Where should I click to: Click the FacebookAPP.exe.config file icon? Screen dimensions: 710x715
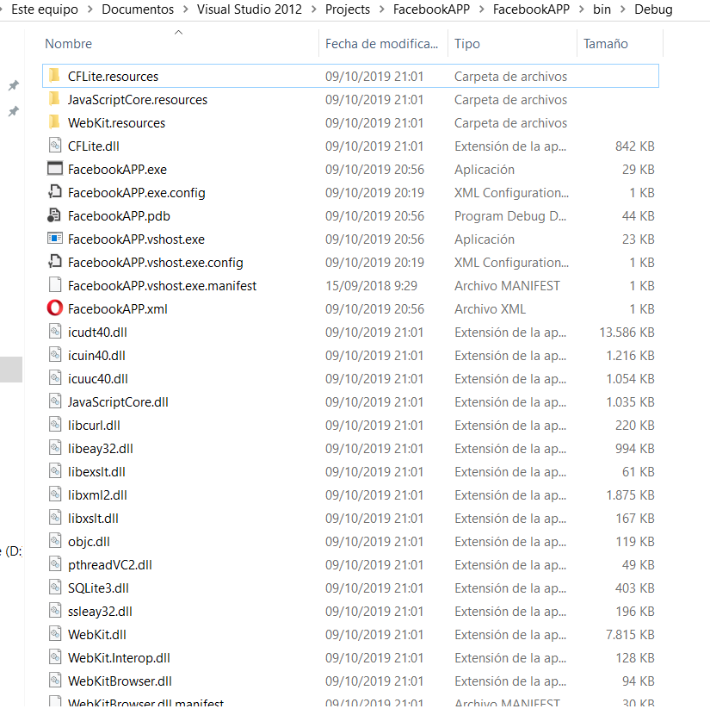pos(55,192)
